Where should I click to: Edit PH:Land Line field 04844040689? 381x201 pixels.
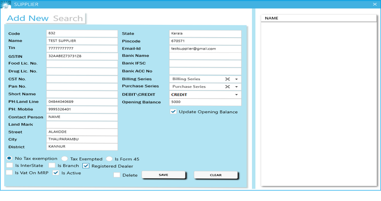click(x=82, y=102)
